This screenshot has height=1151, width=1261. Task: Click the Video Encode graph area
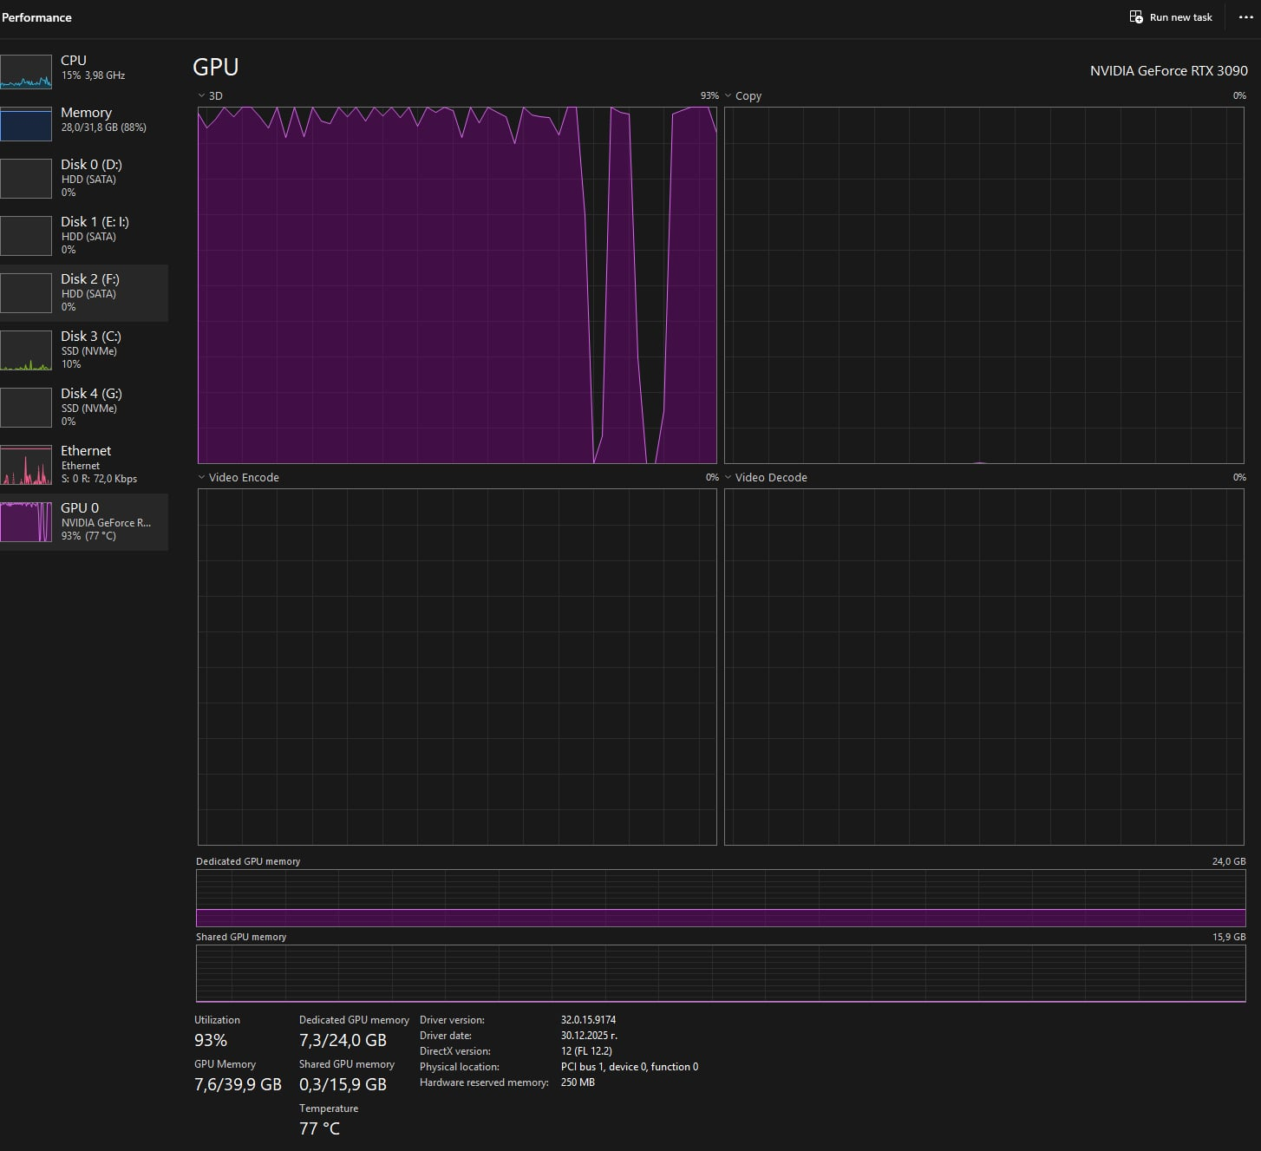coord(457,667)
